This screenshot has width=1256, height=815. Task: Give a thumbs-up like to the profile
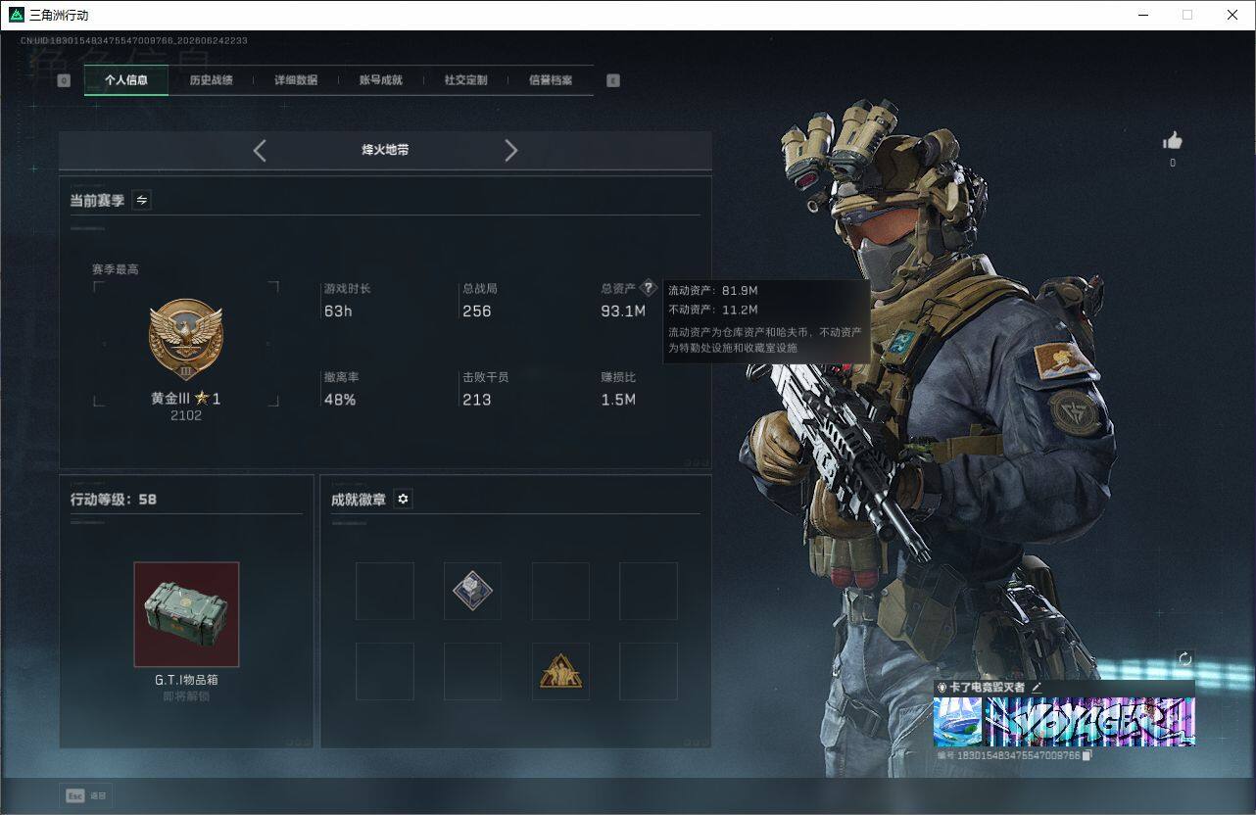pyautogui.click(x=1173, y=141)
